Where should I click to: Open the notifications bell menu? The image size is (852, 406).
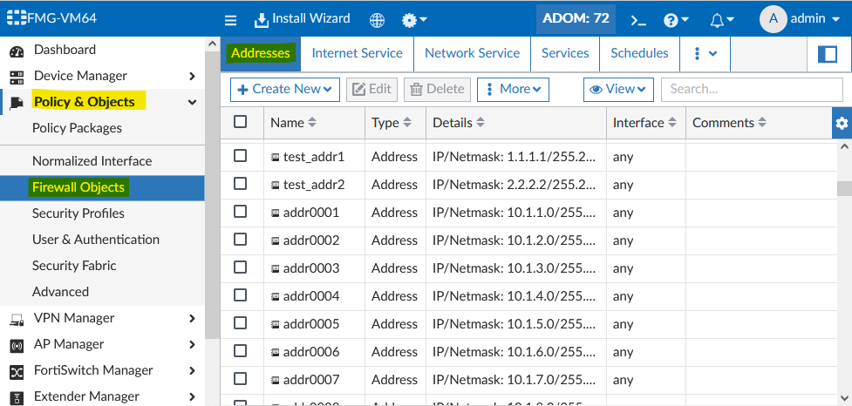[722, 20]
